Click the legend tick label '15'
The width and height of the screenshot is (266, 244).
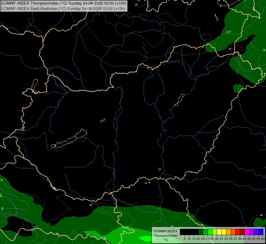[x=194, y=239]
